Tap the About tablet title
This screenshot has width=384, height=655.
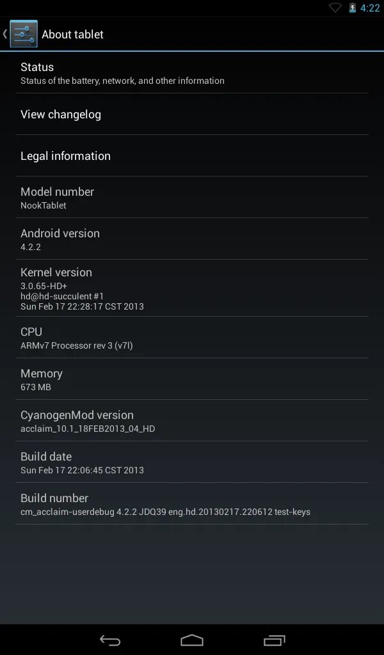point(72,35)
